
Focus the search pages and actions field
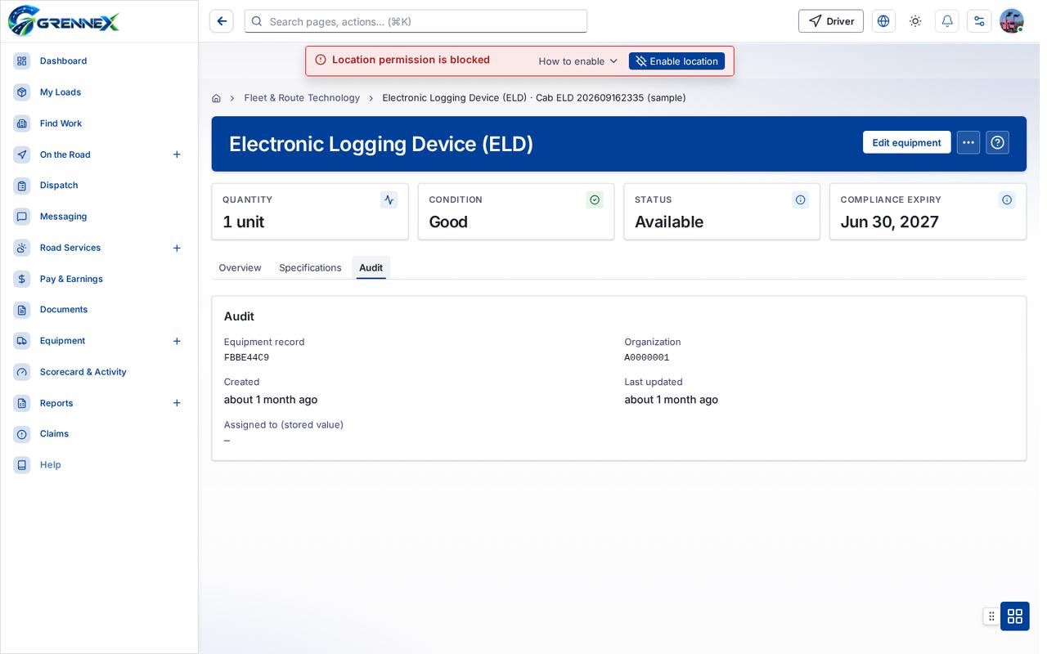pyautogui.click(x=416, y=21)
